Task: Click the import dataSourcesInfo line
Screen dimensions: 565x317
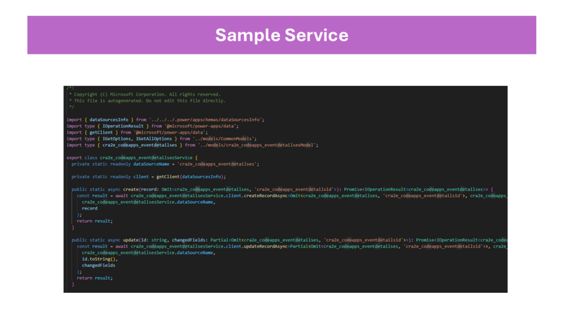Action: pos(166,119)
